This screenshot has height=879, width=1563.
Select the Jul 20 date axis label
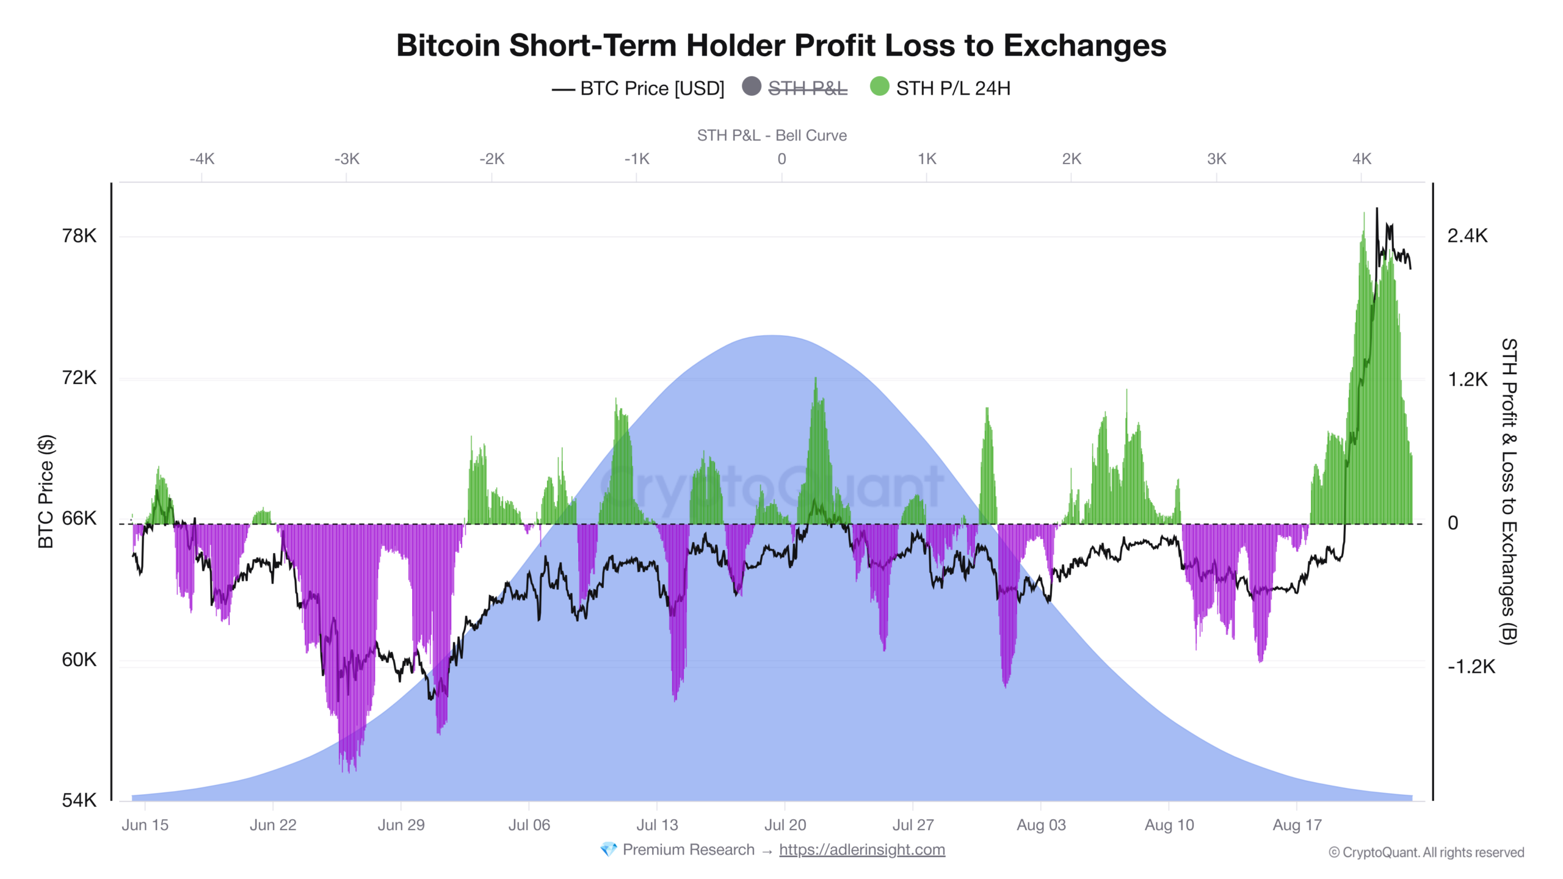(785, 825)
